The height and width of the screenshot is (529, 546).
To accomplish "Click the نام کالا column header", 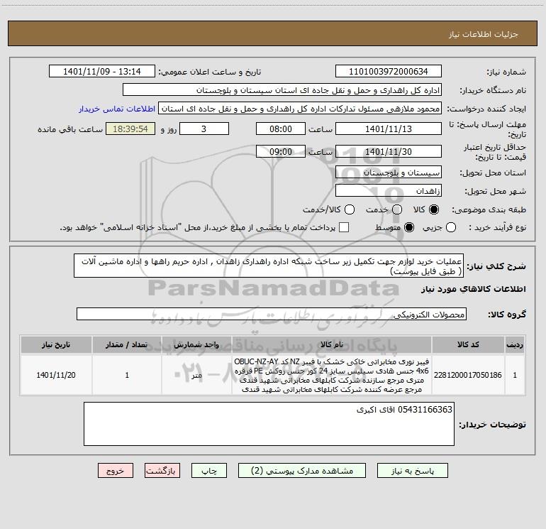I will tap(332, 345).
